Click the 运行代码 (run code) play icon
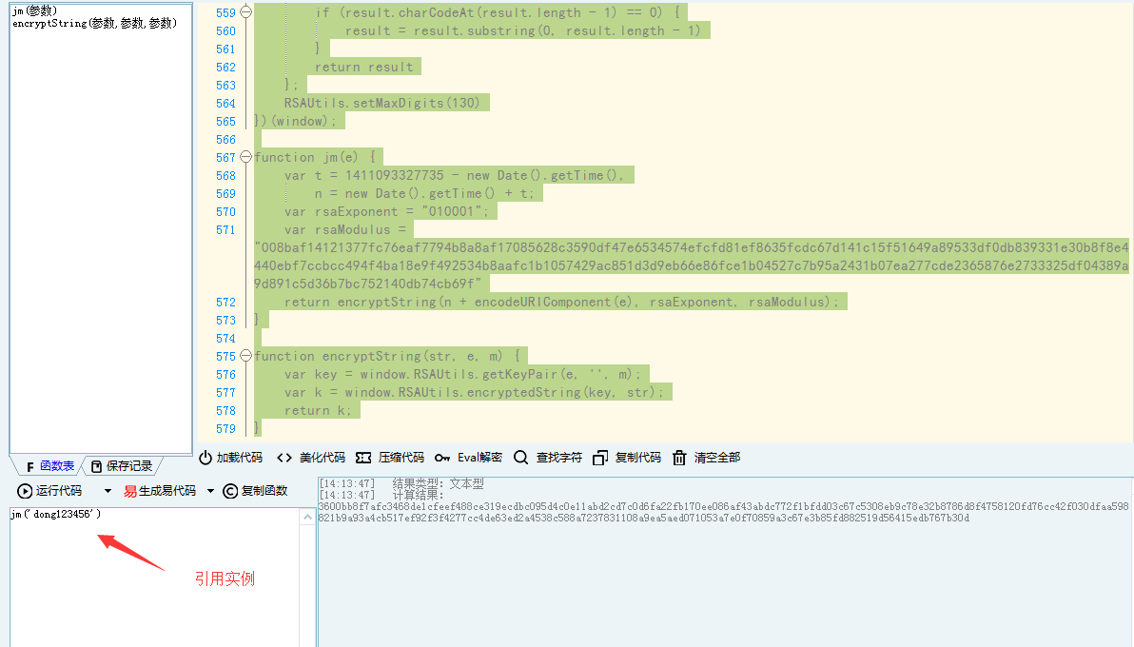This screenshot has width=1134, height=647. point(25,491)
